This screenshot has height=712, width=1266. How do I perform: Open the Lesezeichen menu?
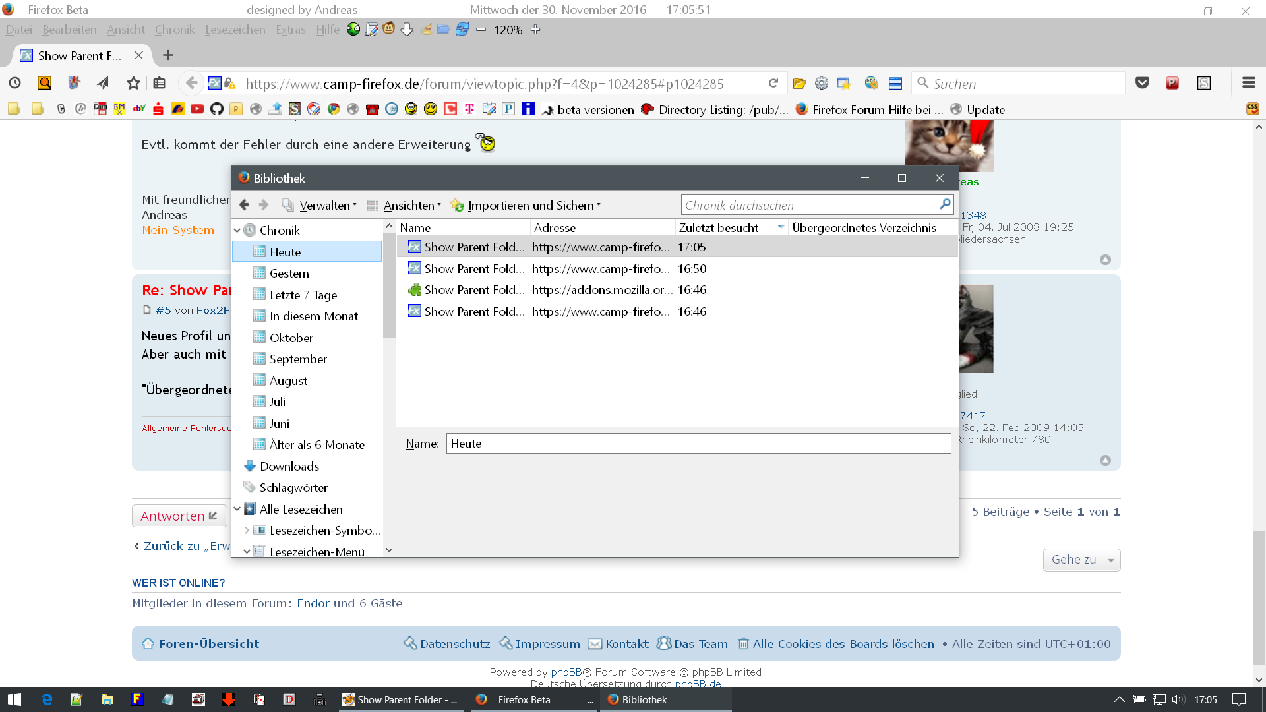pos(235,30)
